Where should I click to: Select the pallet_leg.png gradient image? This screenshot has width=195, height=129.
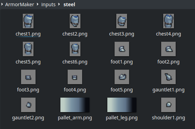pyautogui.click(x=122, y=105)
